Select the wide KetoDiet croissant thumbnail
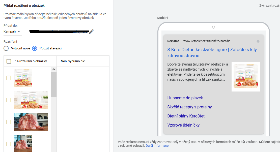 pos(31,100)
